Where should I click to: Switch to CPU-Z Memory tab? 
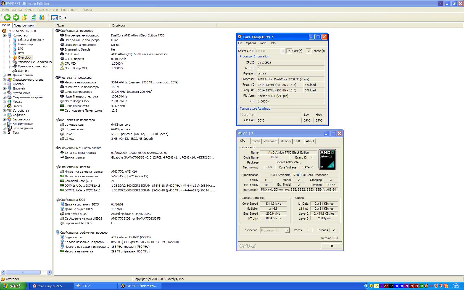(286, 141)
